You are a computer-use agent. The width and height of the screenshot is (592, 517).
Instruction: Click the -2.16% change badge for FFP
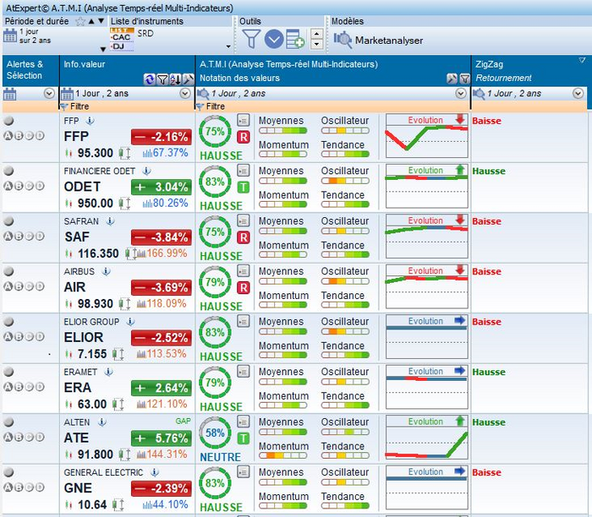(162, 137)
